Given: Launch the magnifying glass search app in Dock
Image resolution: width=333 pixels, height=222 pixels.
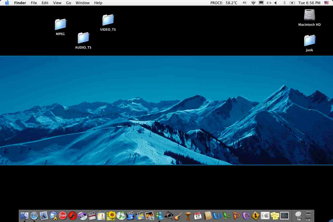Looking at the screenshot, I should point(169,216).
